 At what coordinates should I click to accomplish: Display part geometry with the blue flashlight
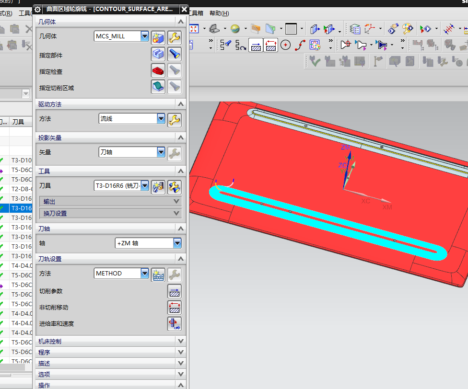(x=175, y=54)
